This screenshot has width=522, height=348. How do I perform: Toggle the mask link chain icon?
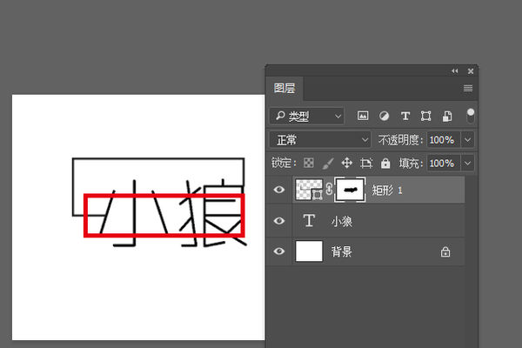coord(329,189)
